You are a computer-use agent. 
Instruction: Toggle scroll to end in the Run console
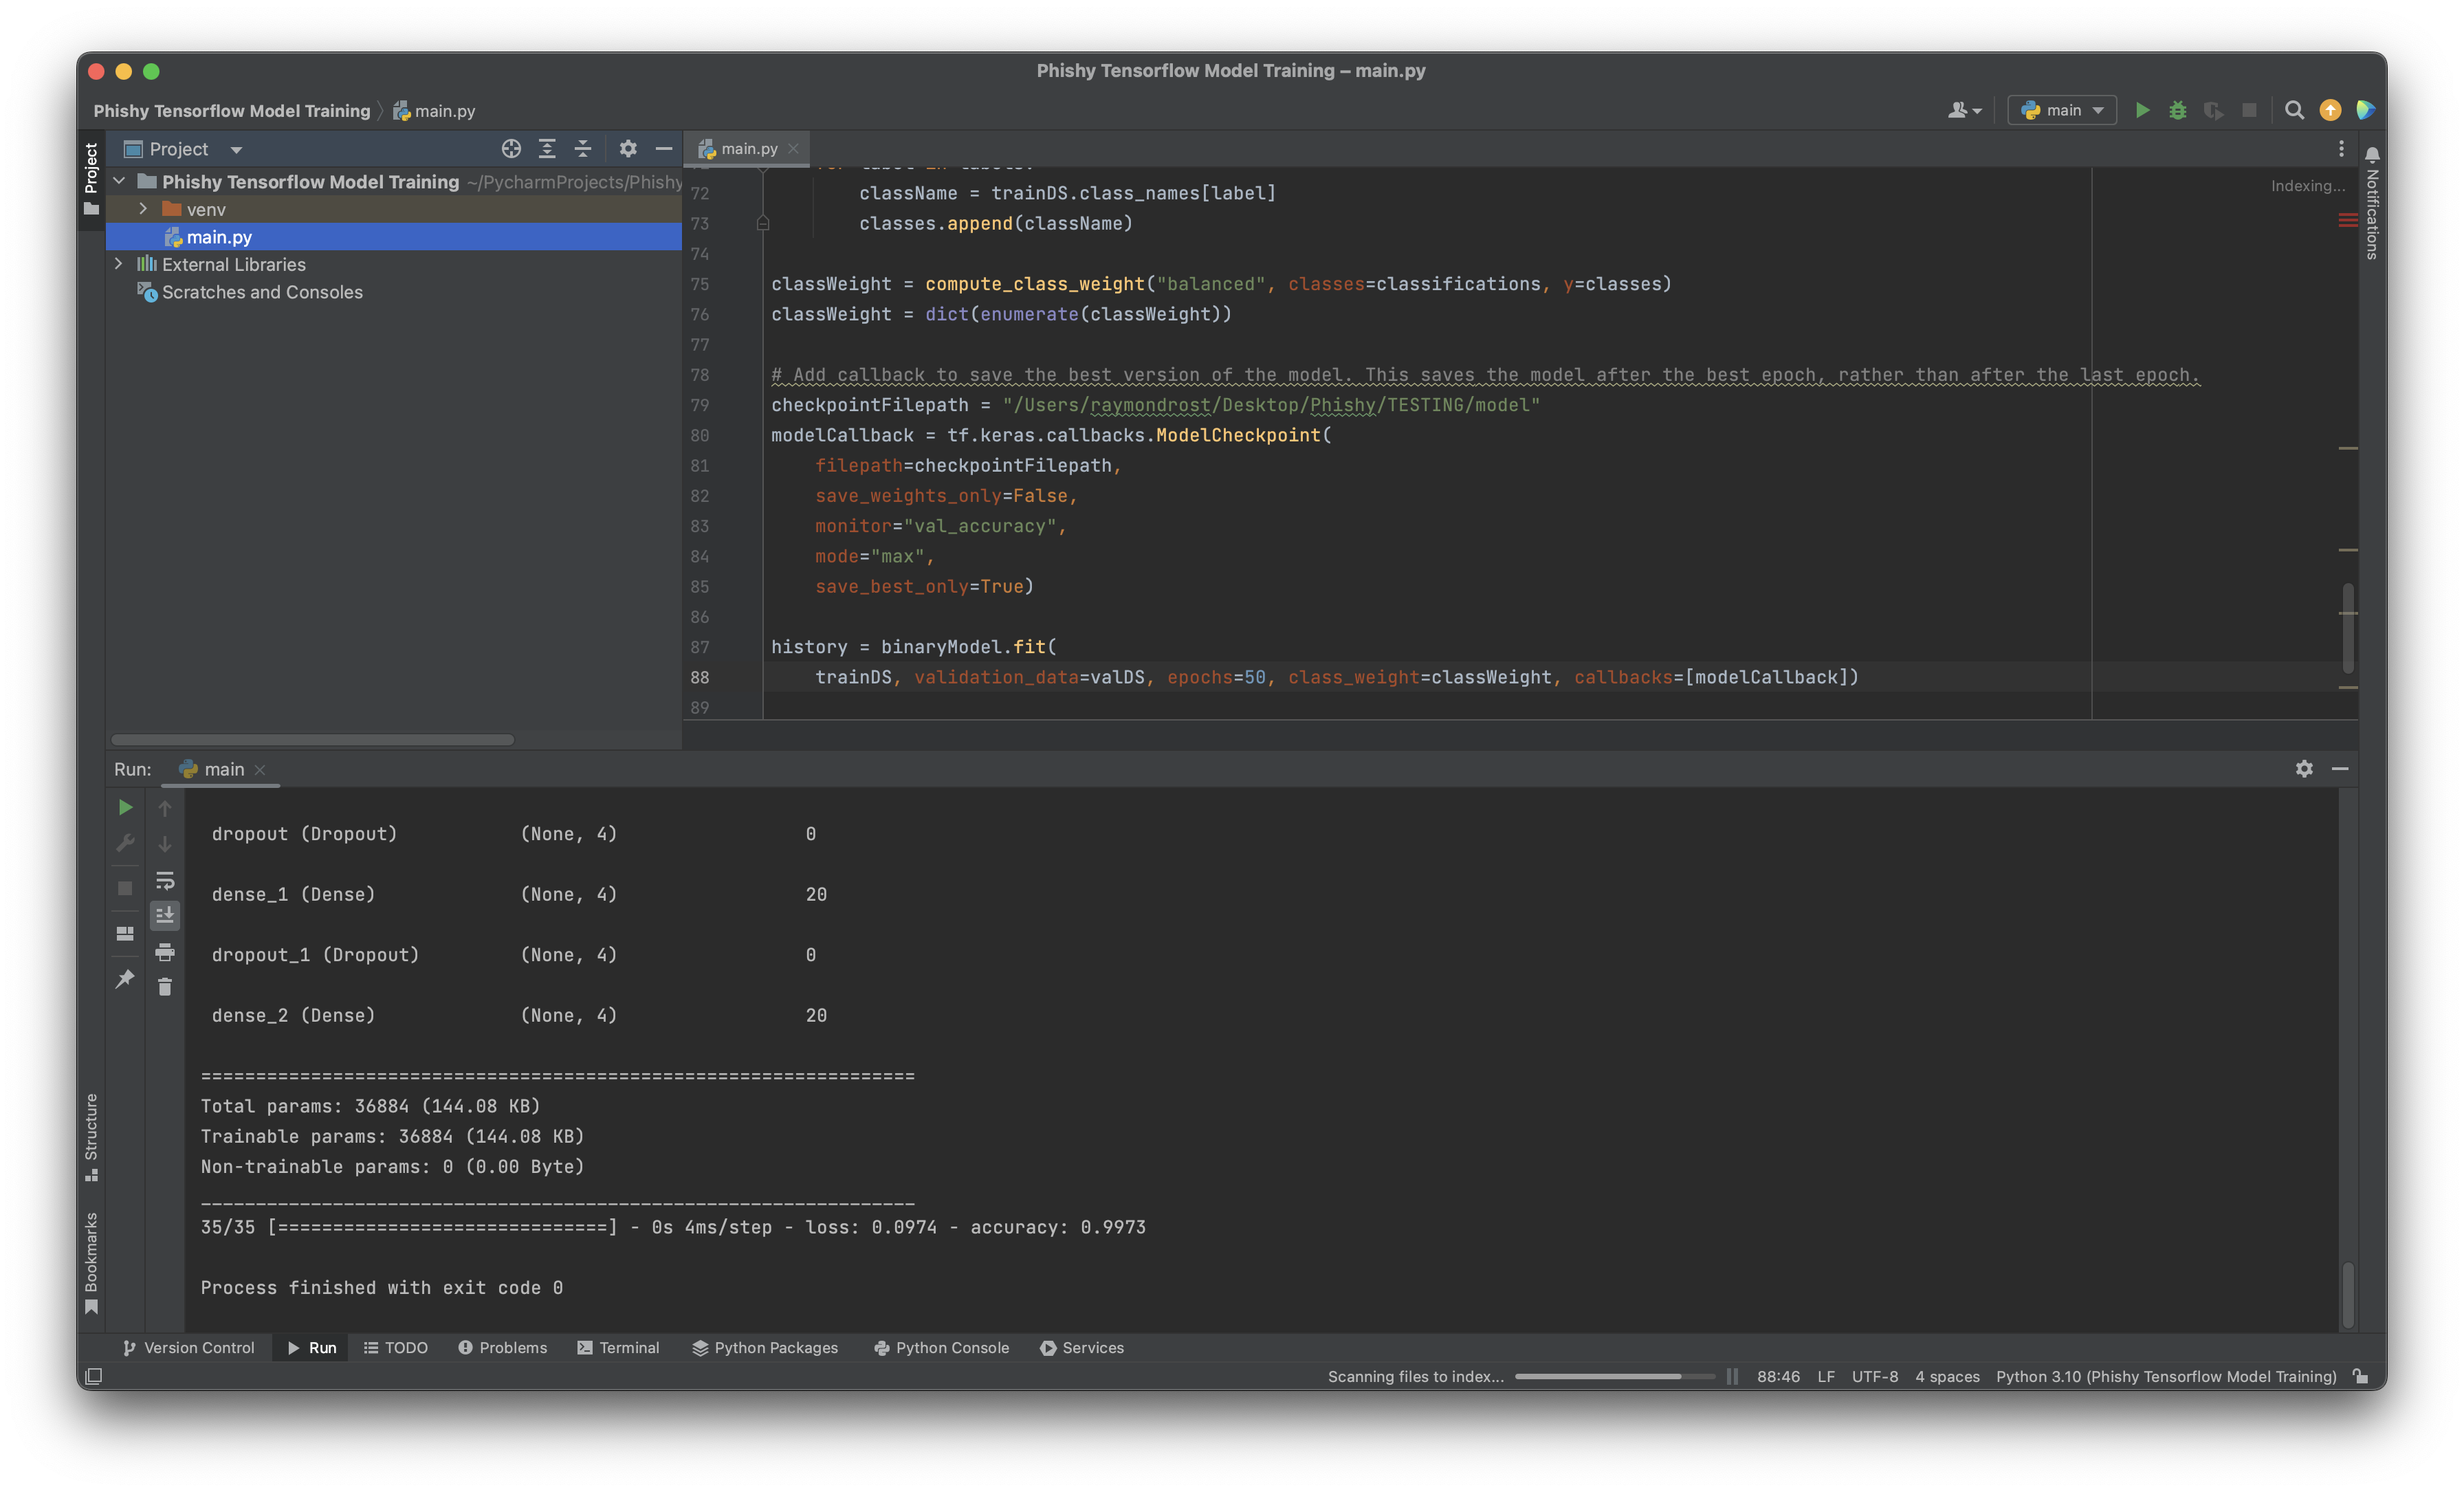tap(164, 915)
